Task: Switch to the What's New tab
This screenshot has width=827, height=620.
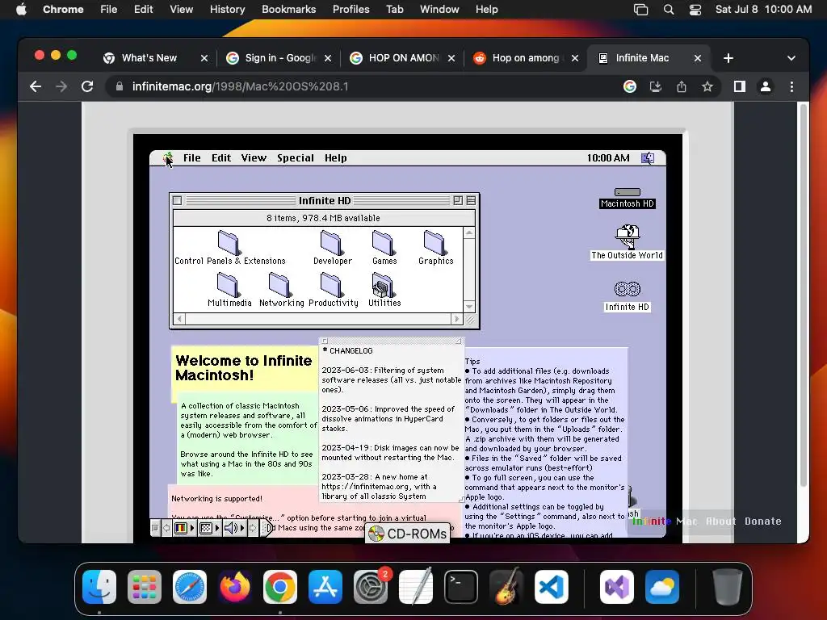Action: (x=149, y=58)
